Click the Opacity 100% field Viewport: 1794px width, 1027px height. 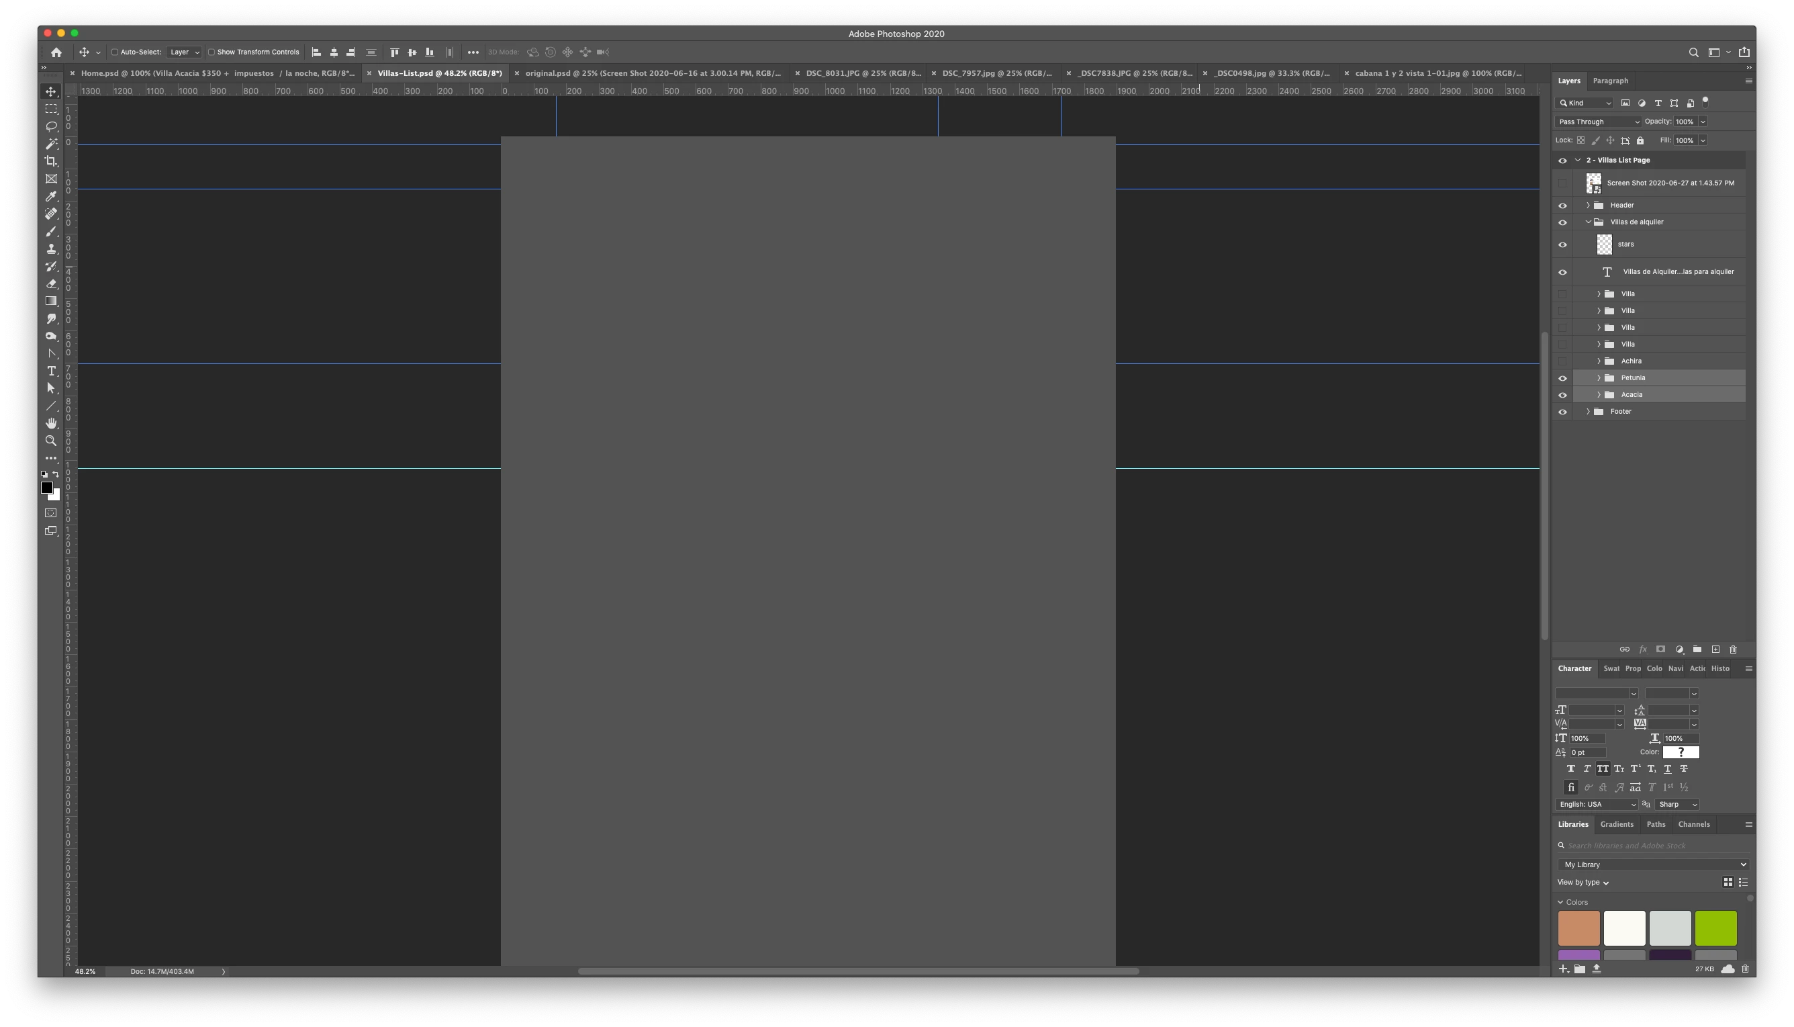point(1685,122)
